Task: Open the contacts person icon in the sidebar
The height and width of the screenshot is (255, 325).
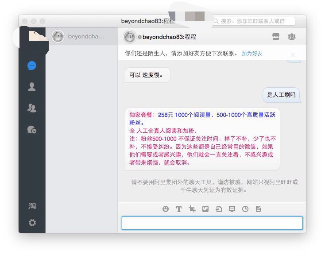Action: 32,87
